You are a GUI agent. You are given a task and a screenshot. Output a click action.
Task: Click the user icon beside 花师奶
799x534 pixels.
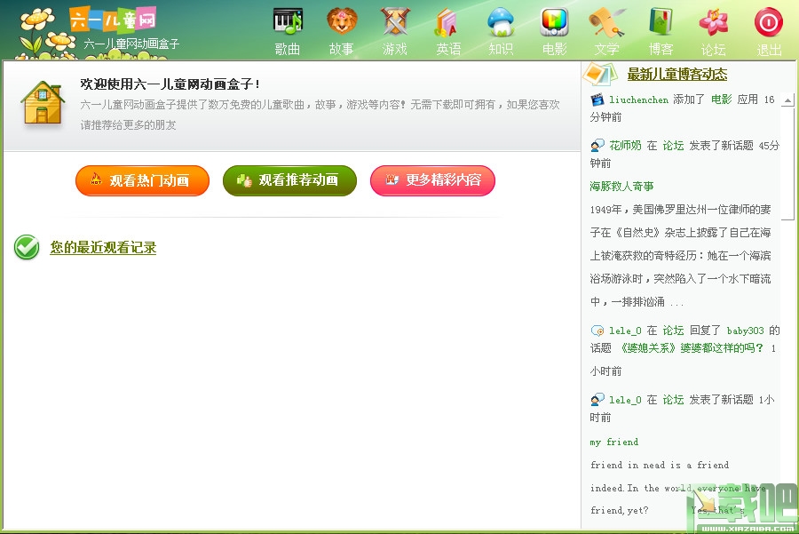597,146
